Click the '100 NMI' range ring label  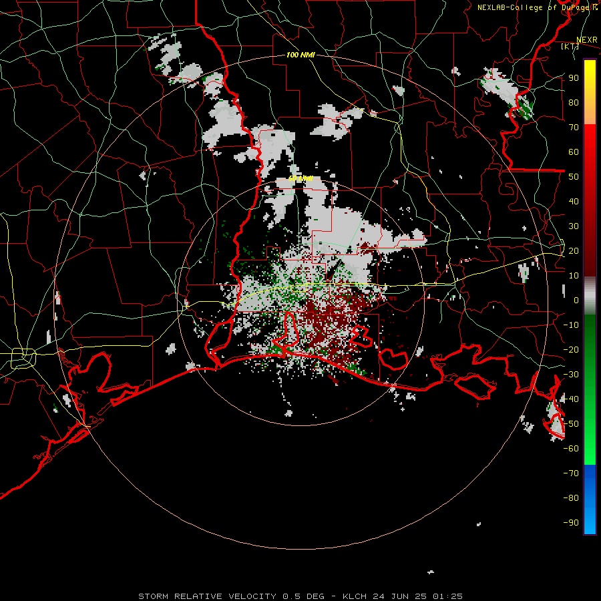[x=300, y=55]
